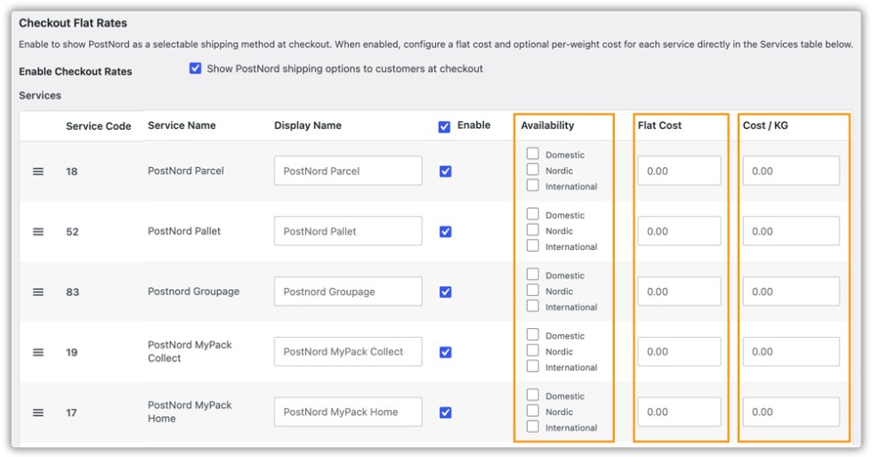This screenshot has height=457, width=872.
Task: Set Flat Cost for PostNord Parcel
Action: 679,171
